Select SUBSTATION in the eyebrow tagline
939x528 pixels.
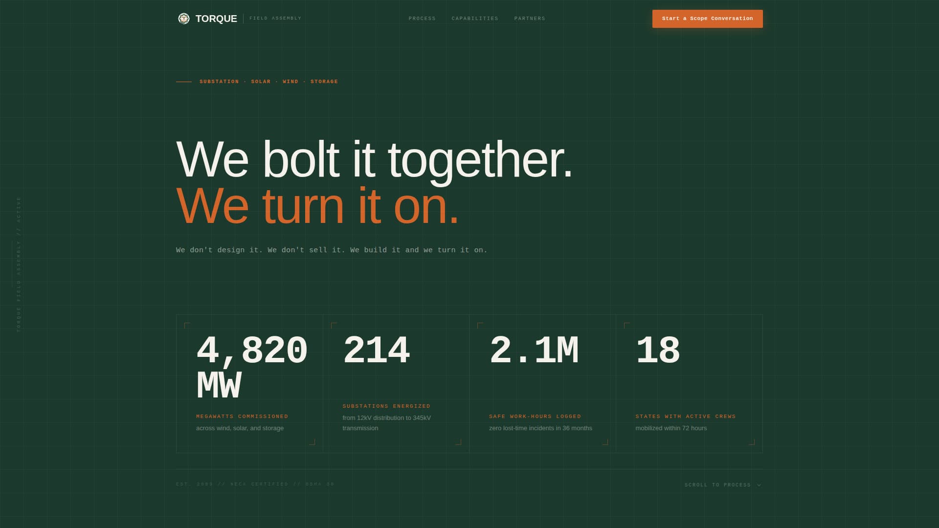[x=219, y=82]
